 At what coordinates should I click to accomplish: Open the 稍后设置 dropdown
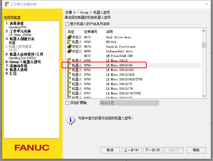pyautogui.click(x=129, y=103)
